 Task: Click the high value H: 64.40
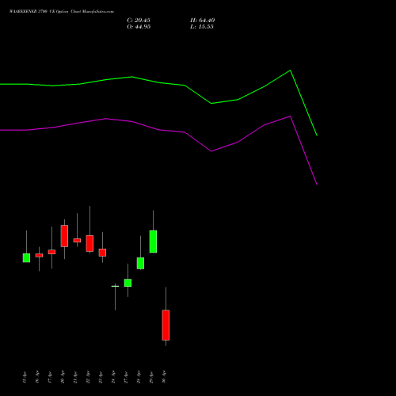[x=203, y=21]
